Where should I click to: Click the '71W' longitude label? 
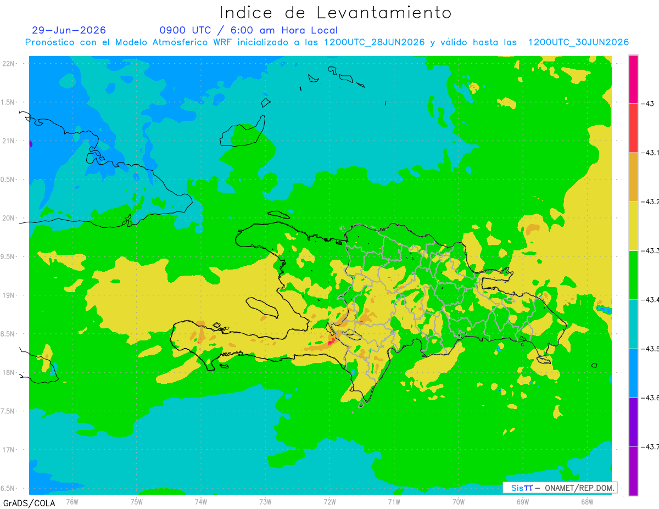394,501
